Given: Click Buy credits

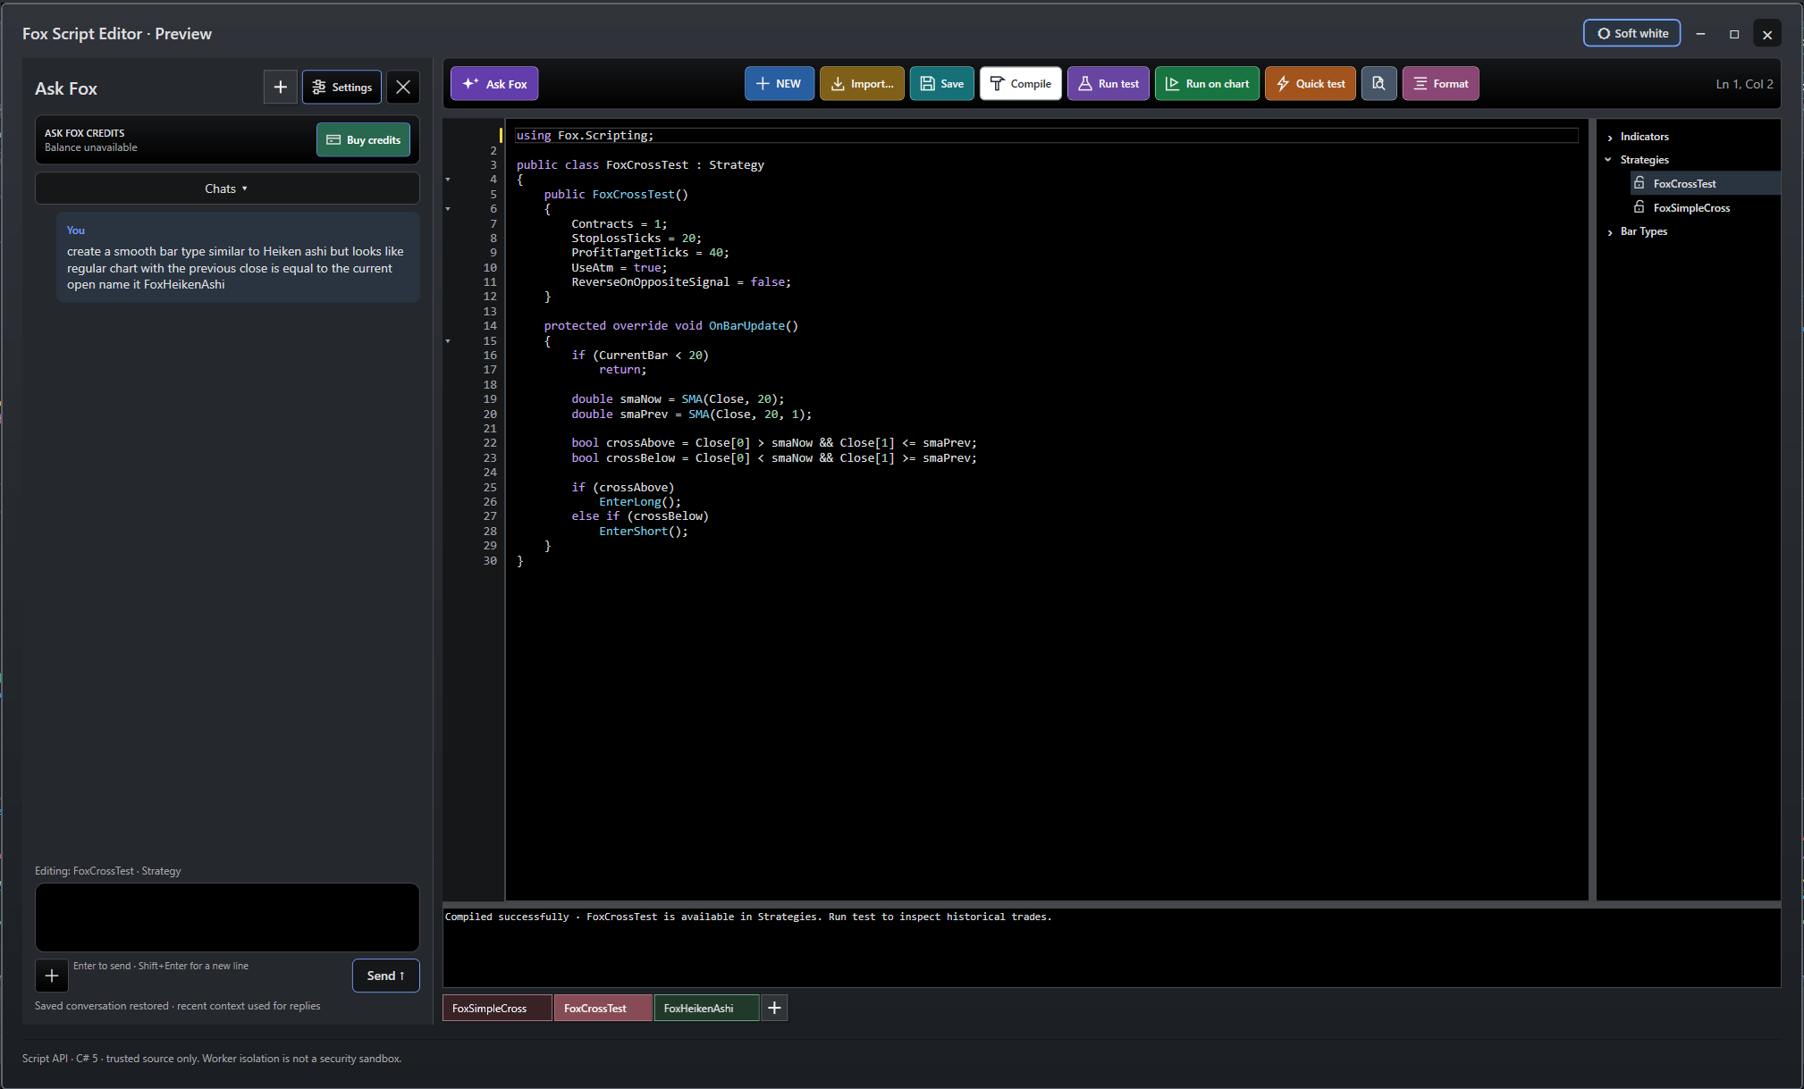Looking at the screenshot, I should [363, 139].
